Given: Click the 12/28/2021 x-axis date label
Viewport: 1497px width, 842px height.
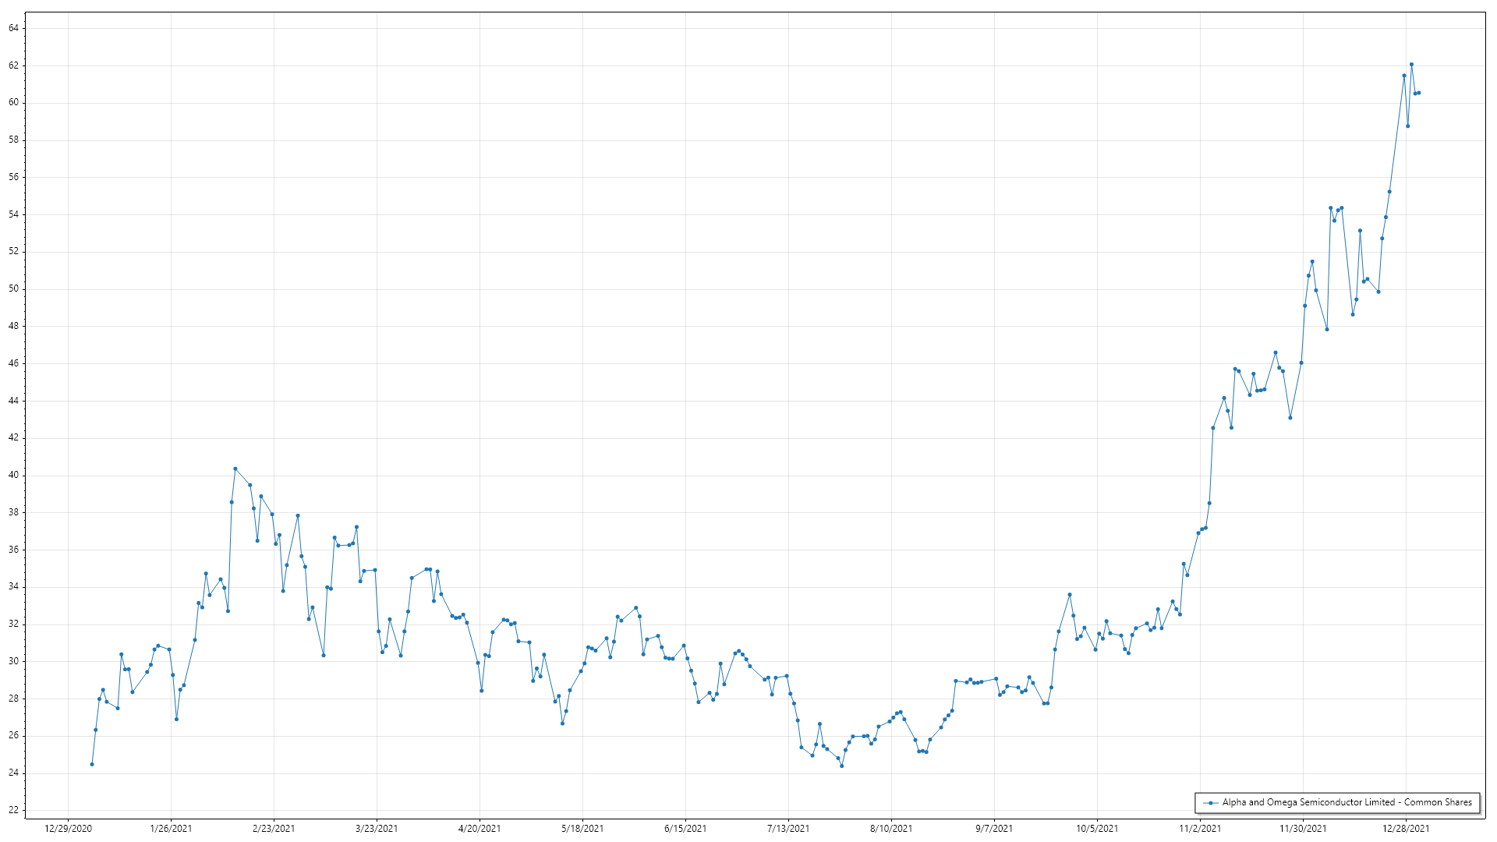Looking at the screenshot, I should pos(1406,829).
